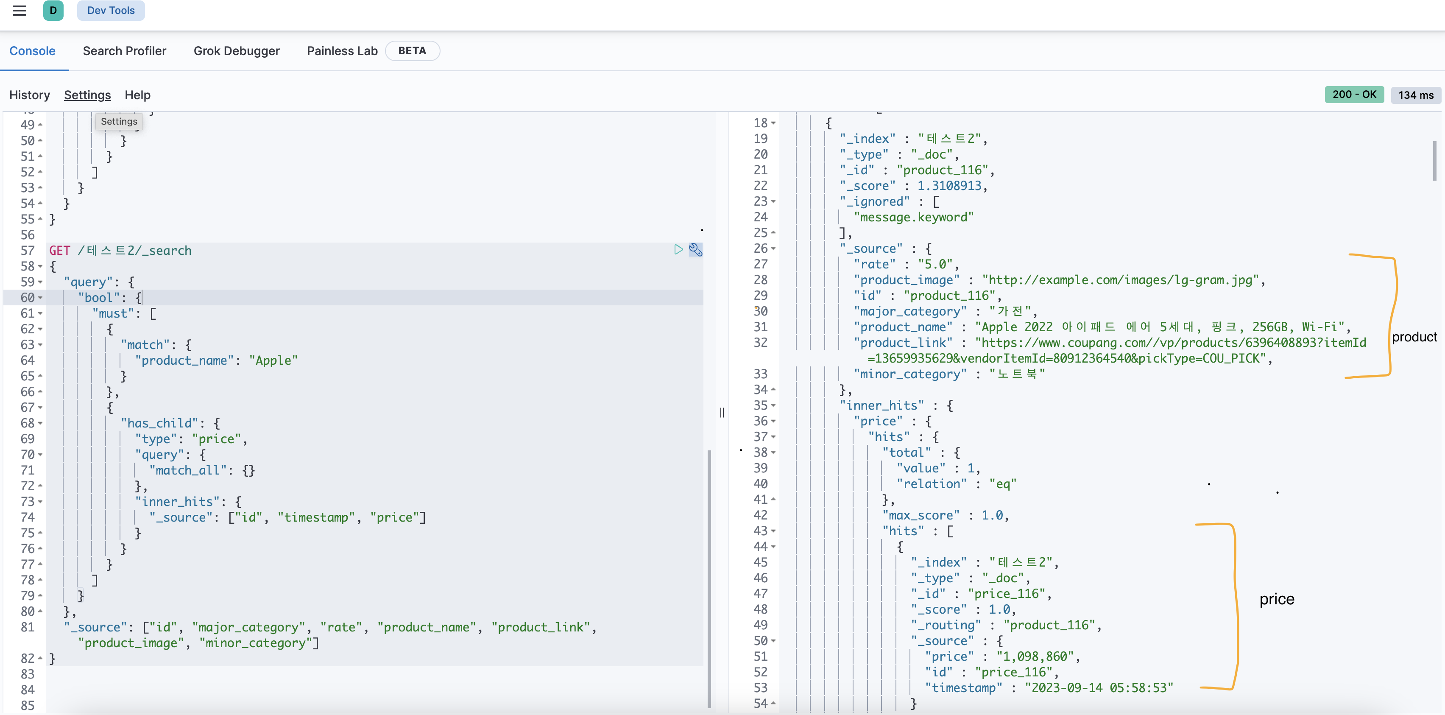Click the "_id" : "product_116" response line
The height and width of the screenshot is (715, 1445).
917,170
